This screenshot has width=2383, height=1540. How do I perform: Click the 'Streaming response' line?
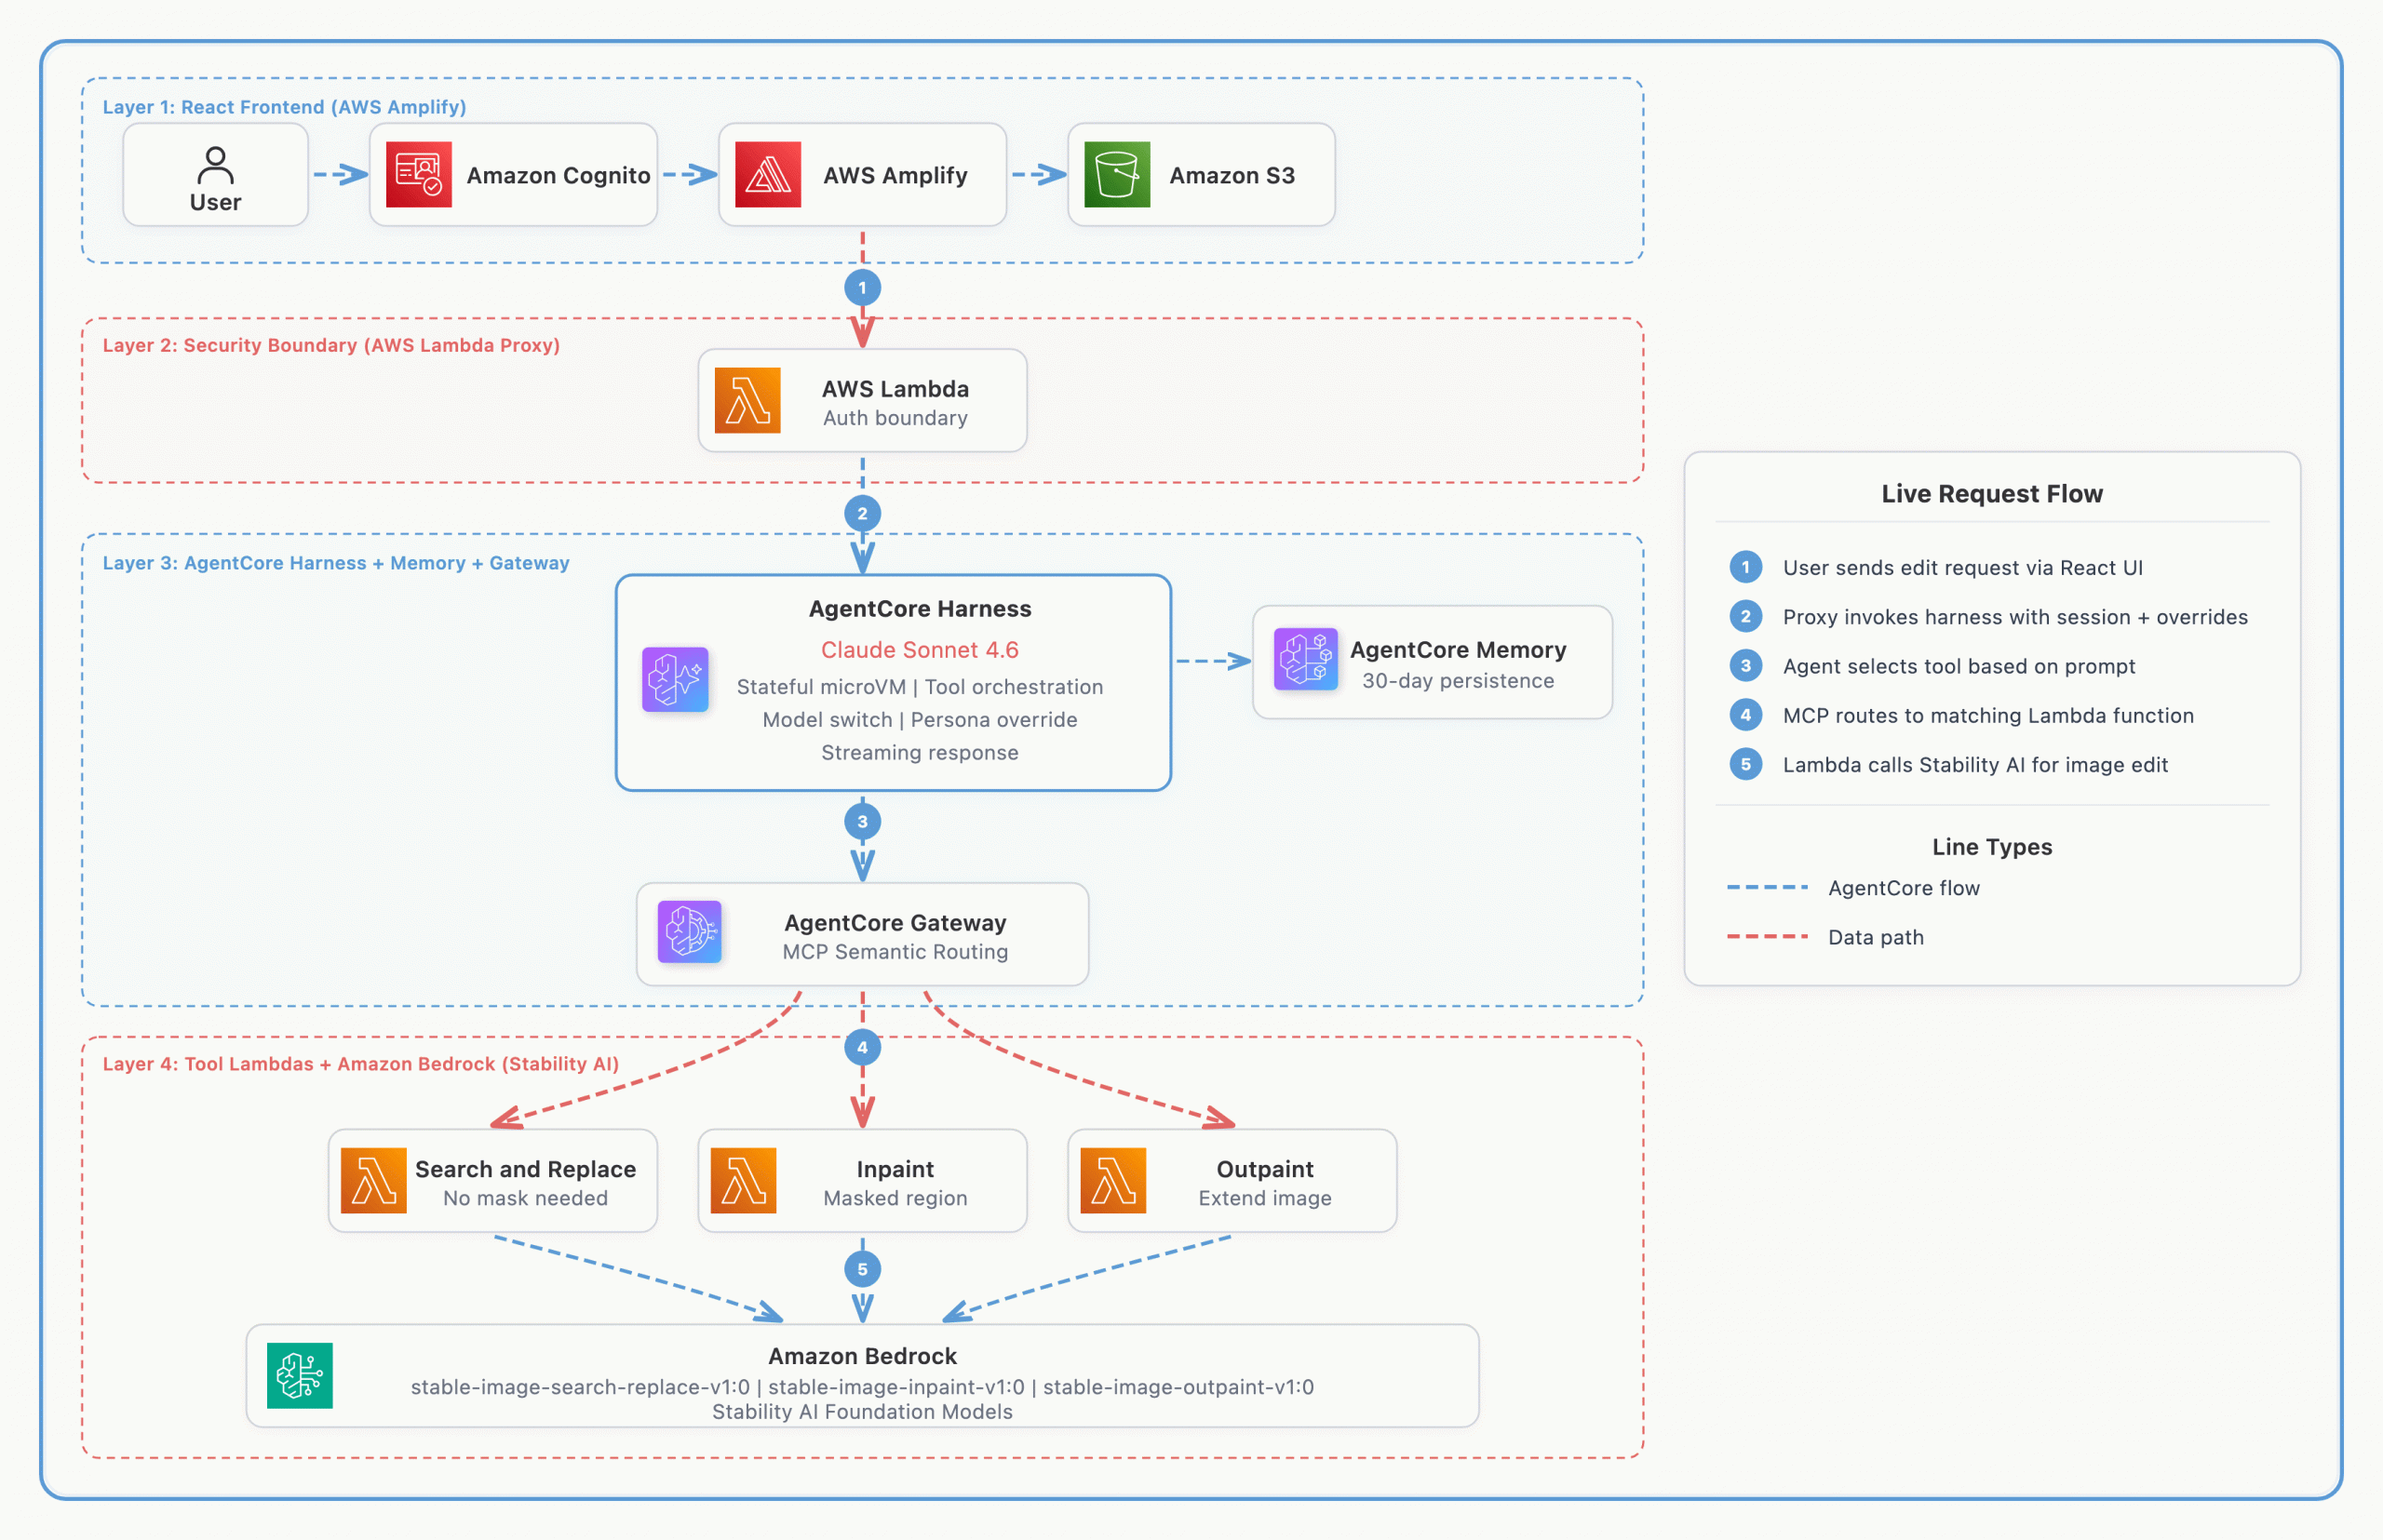(x=920, y=752)
